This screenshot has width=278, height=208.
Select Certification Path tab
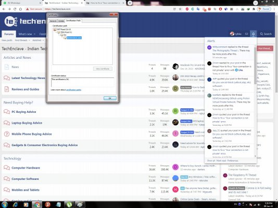coord(73,21)
